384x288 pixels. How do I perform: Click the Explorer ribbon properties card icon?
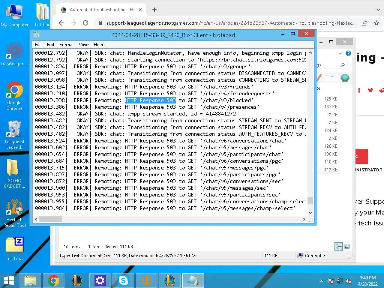pyautogui.click(x=330, y=78)
